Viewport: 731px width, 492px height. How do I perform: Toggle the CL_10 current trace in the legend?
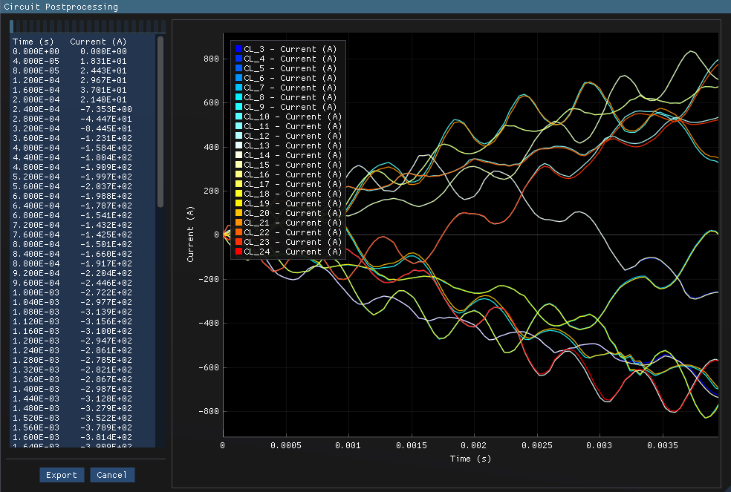(x=238, y=117)
